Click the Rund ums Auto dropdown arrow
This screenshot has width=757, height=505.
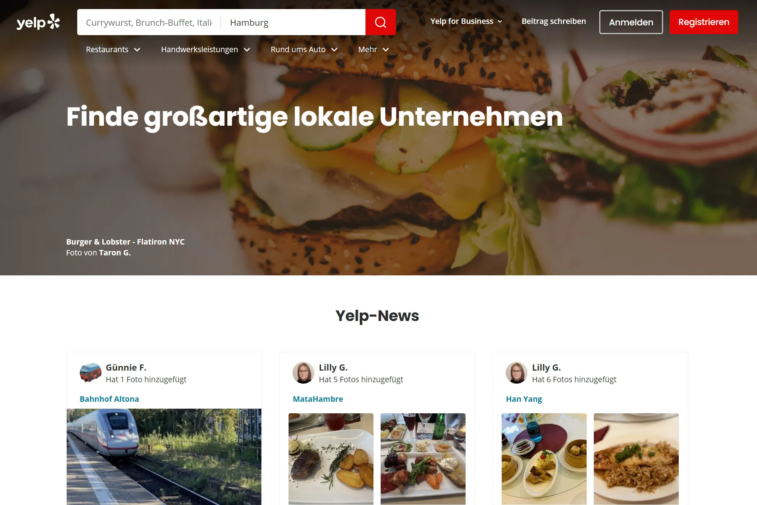334,50
